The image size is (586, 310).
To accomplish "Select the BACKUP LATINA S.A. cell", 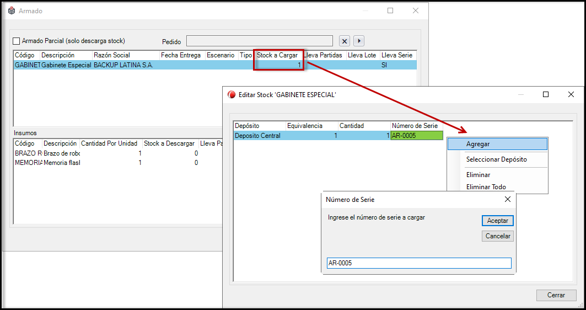I will (x=126, y=65).
